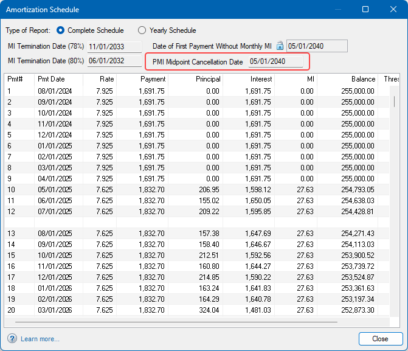
Task: Maximize the Amortization Schedule window
Action: pyautogui.click(x=365, y=10)
